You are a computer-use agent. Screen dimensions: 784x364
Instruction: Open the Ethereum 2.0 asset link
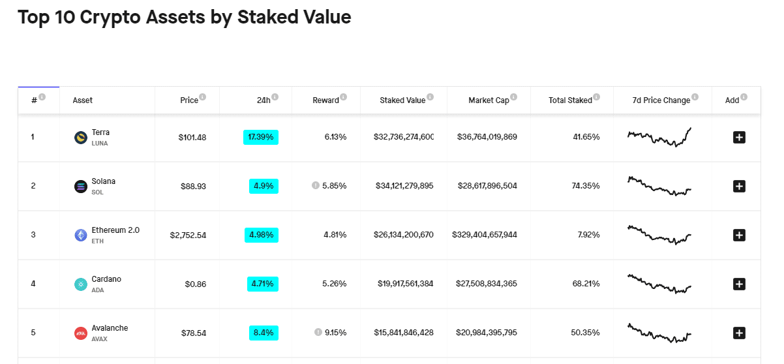click(x=115, y=230)
